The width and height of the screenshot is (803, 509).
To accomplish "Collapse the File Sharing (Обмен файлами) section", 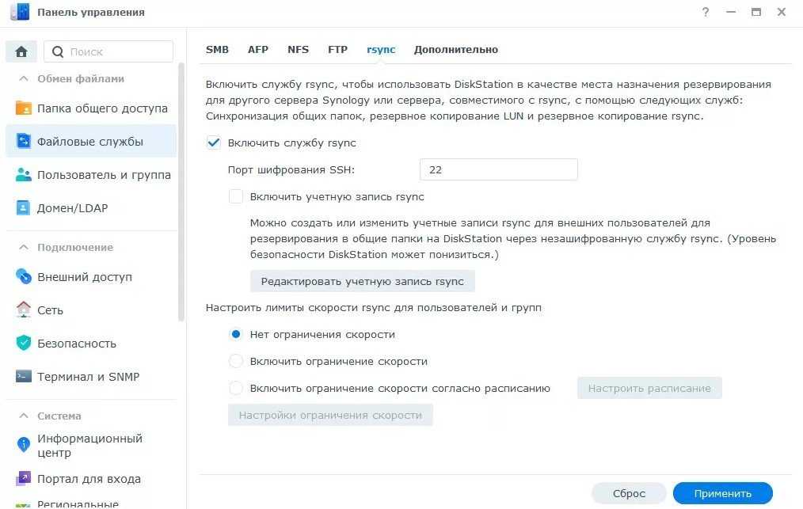I will (23, 79).
